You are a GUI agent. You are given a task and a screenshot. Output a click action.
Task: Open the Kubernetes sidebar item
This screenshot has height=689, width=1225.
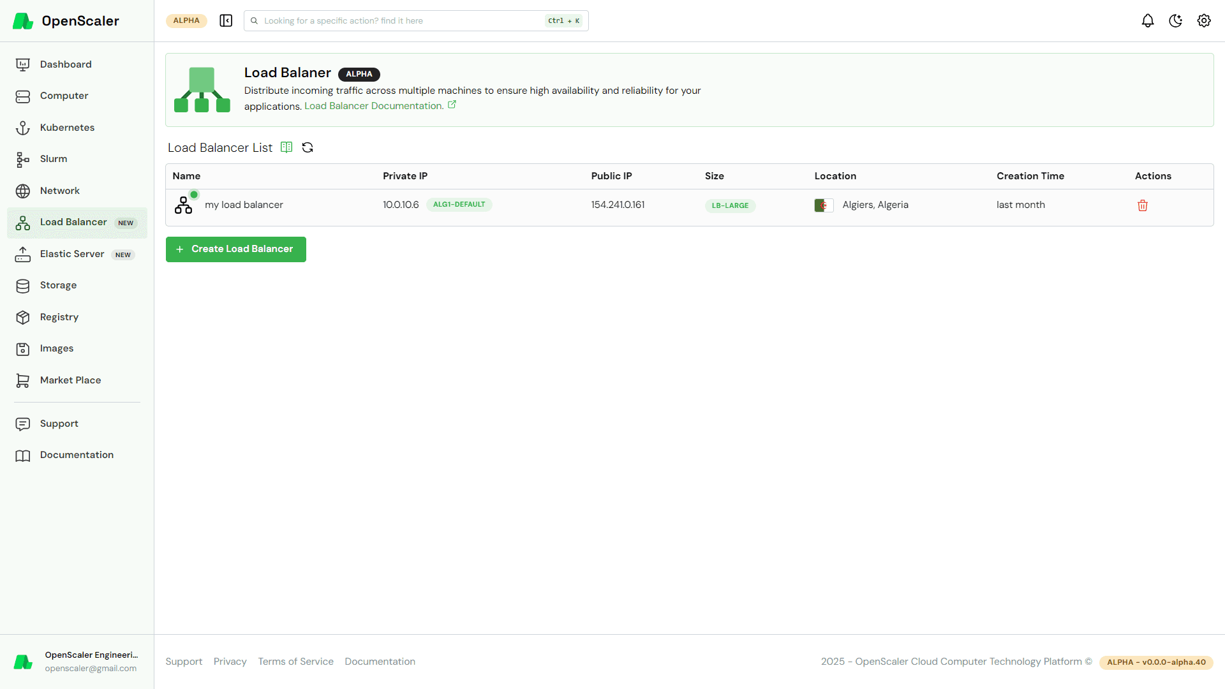pyautogui.click(x=67, y=128)
